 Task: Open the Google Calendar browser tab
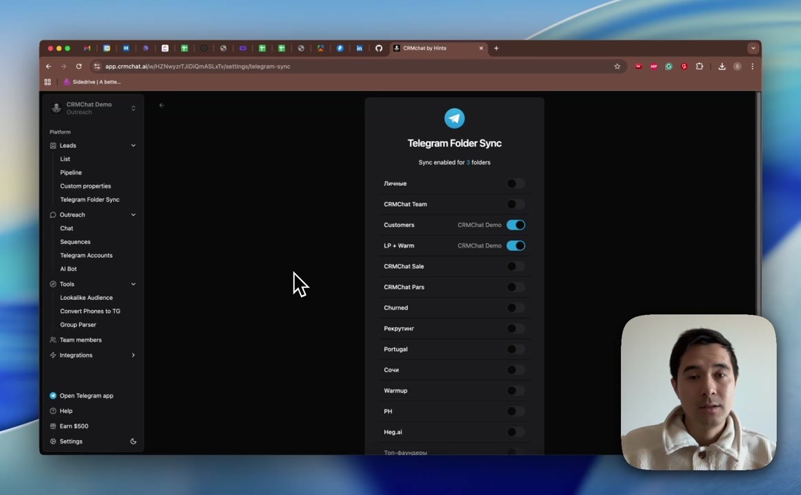pos(107,48)
